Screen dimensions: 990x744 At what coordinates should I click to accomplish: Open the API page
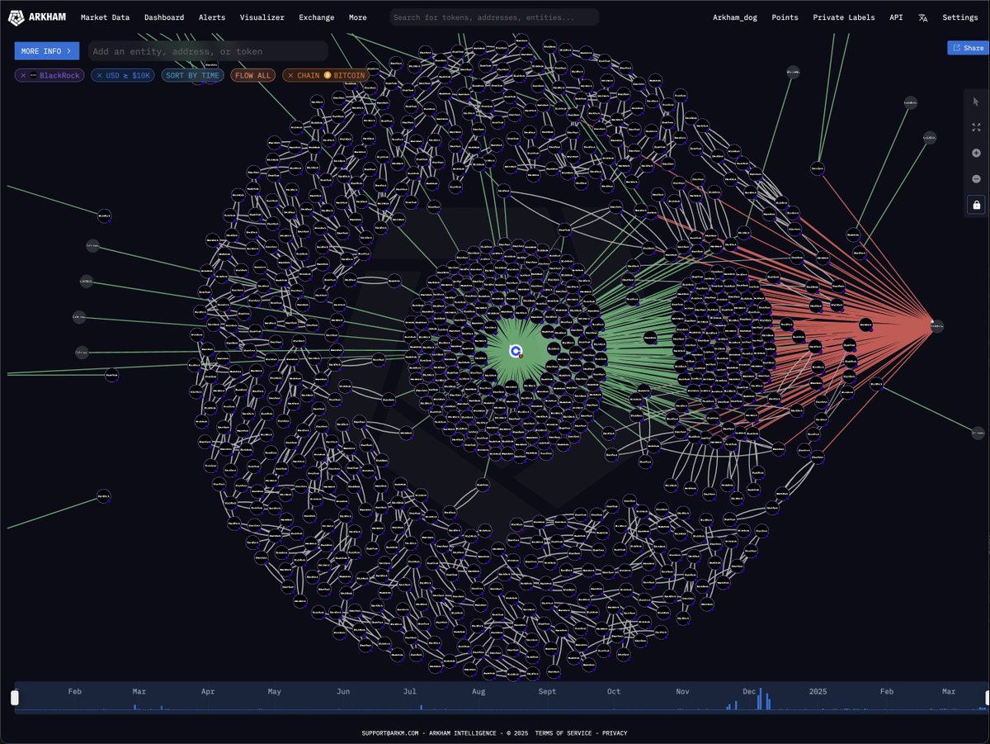[896, 17]
